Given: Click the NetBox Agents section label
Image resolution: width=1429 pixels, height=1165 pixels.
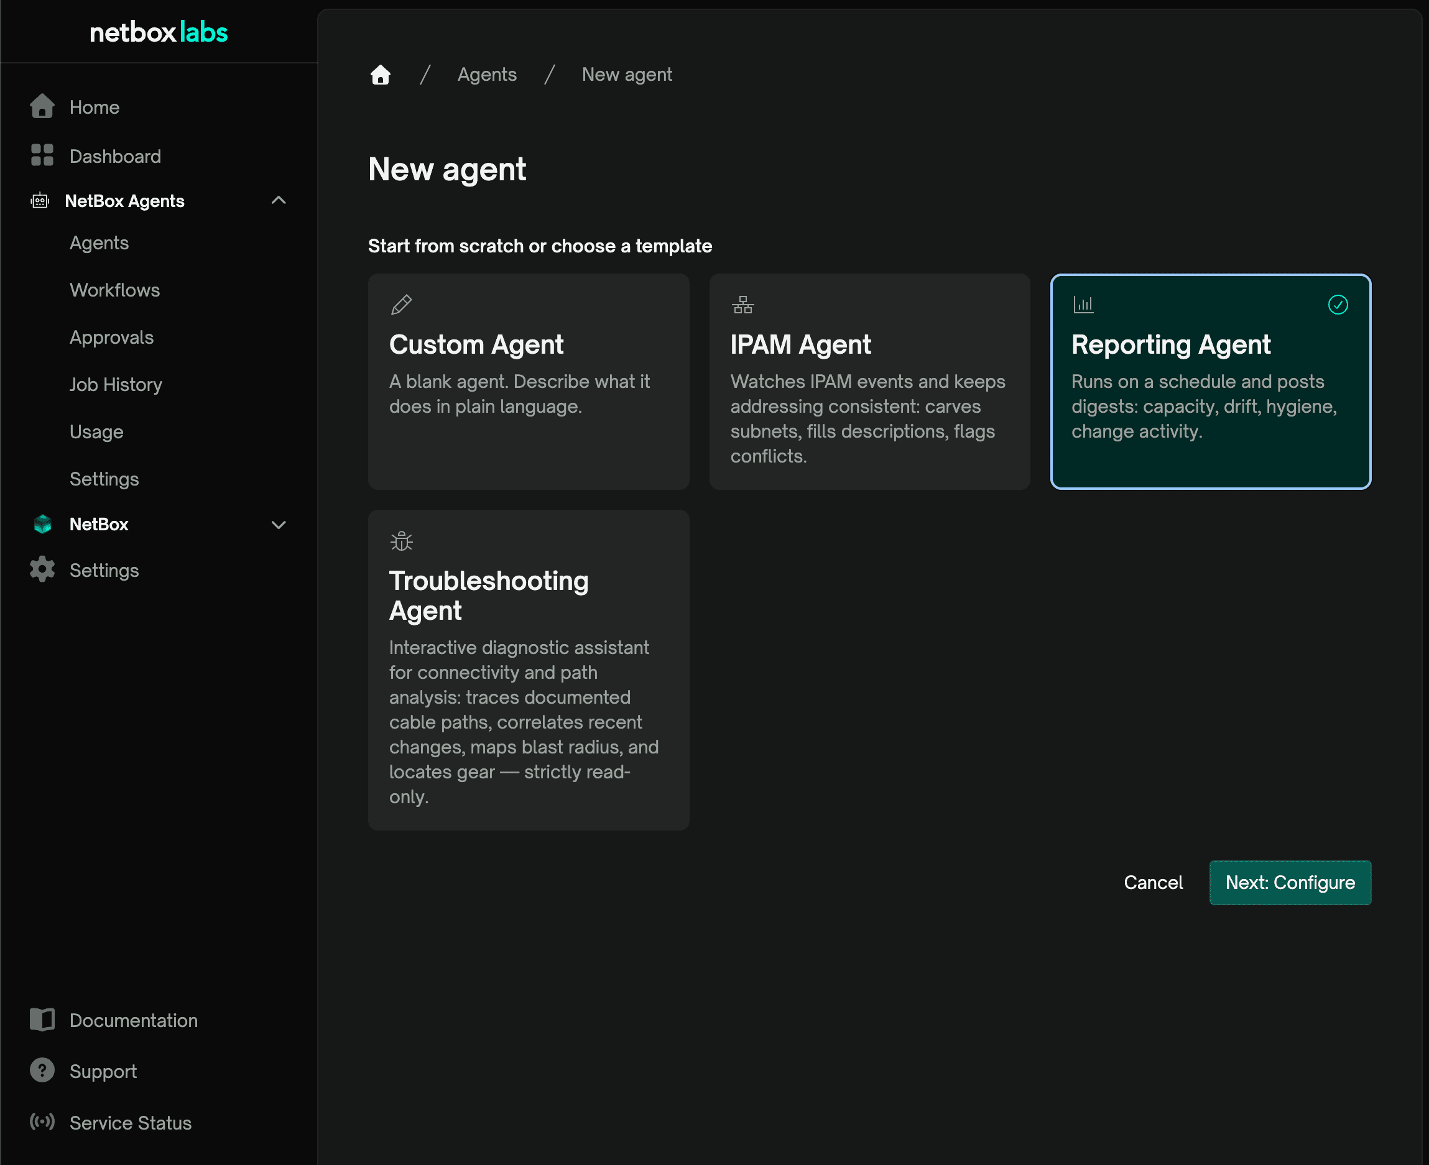Looking at the screenshot, I should 124,201.
